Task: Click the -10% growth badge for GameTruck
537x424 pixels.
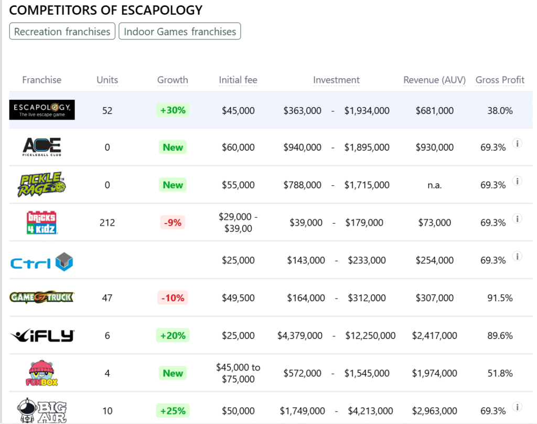Action: [x=173, y=298]
